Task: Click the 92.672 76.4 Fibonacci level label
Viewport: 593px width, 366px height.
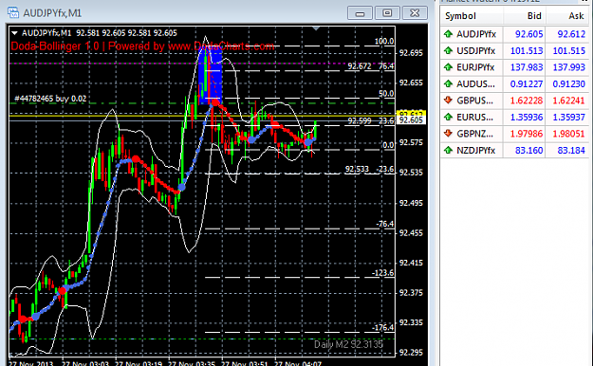Action: [x=371, y=66]
